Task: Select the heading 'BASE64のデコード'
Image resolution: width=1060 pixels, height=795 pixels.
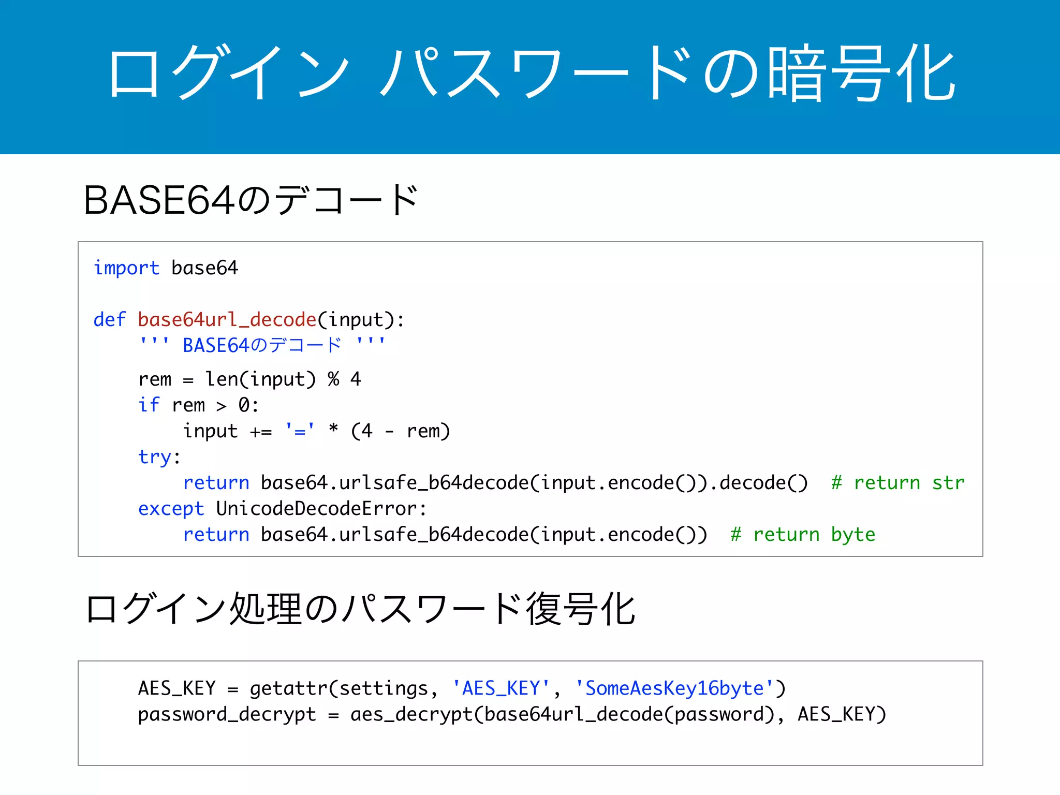Action: (x=251, y=200)
